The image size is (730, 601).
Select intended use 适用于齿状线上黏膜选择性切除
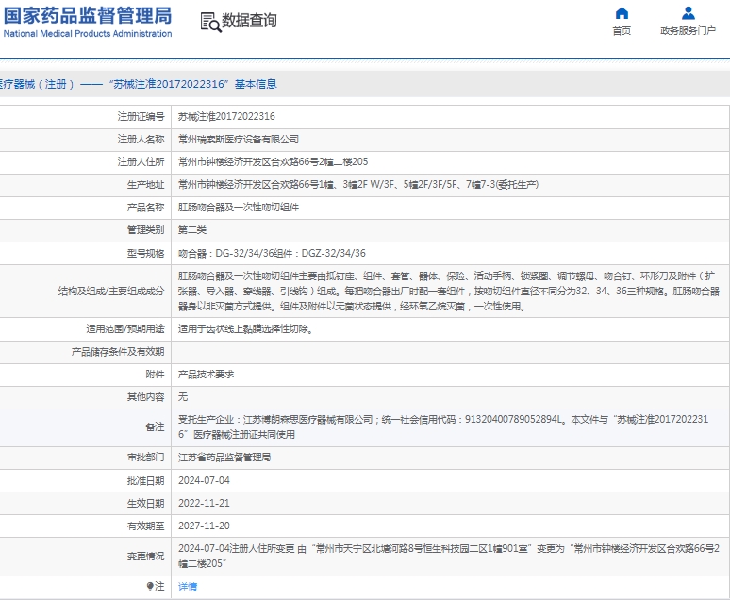coord(245,329)
